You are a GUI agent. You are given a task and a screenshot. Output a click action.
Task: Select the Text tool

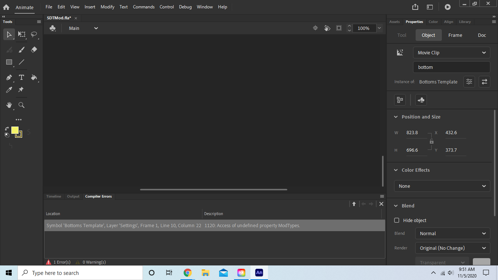[22, 77]
